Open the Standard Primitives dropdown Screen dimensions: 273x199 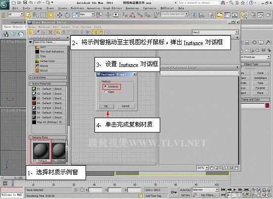[256, 57]
